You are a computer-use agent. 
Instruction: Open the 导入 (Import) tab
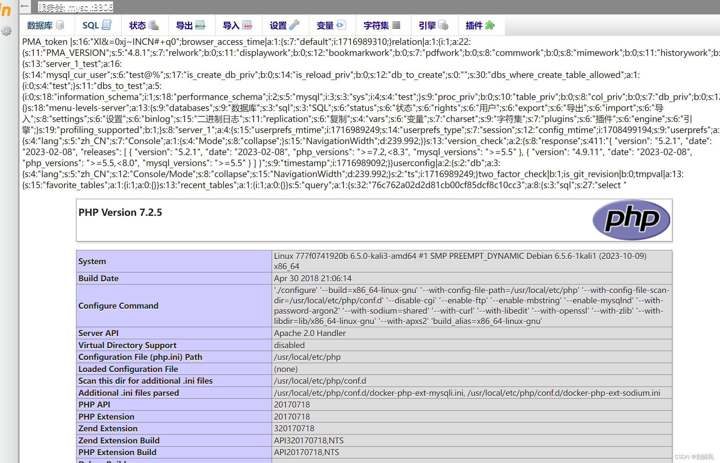tap(238, 25)
